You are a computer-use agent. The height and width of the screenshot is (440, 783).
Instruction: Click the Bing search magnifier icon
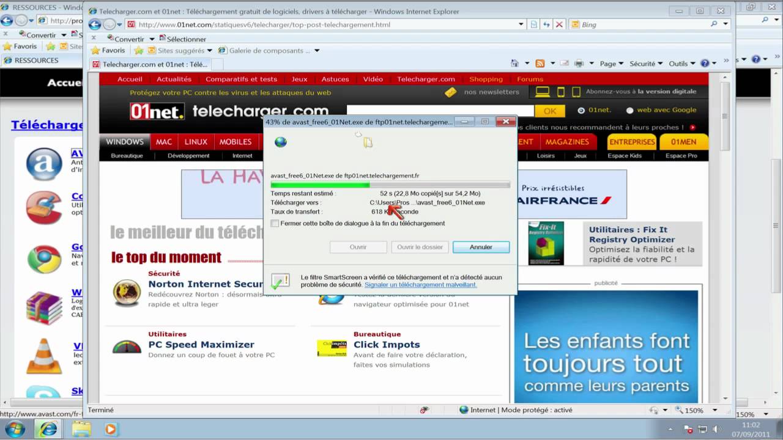(x=714, y=24)
